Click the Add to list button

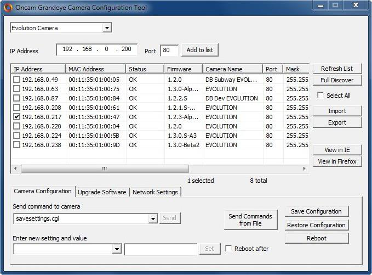coord(200,50)
